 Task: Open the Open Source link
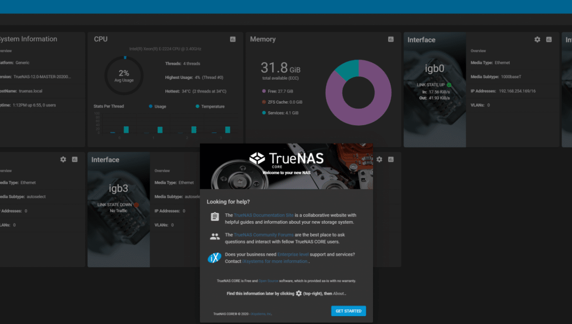point(268,281)
